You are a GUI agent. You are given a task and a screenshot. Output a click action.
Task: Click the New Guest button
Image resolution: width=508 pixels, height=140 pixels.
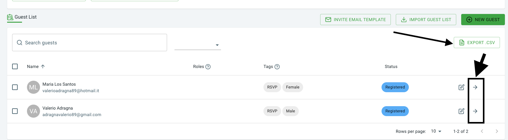point(483,20)
